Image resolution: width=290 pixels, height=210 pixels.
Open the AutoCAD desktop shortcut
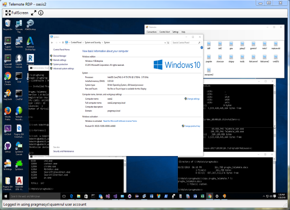click(x=19, y=184)
